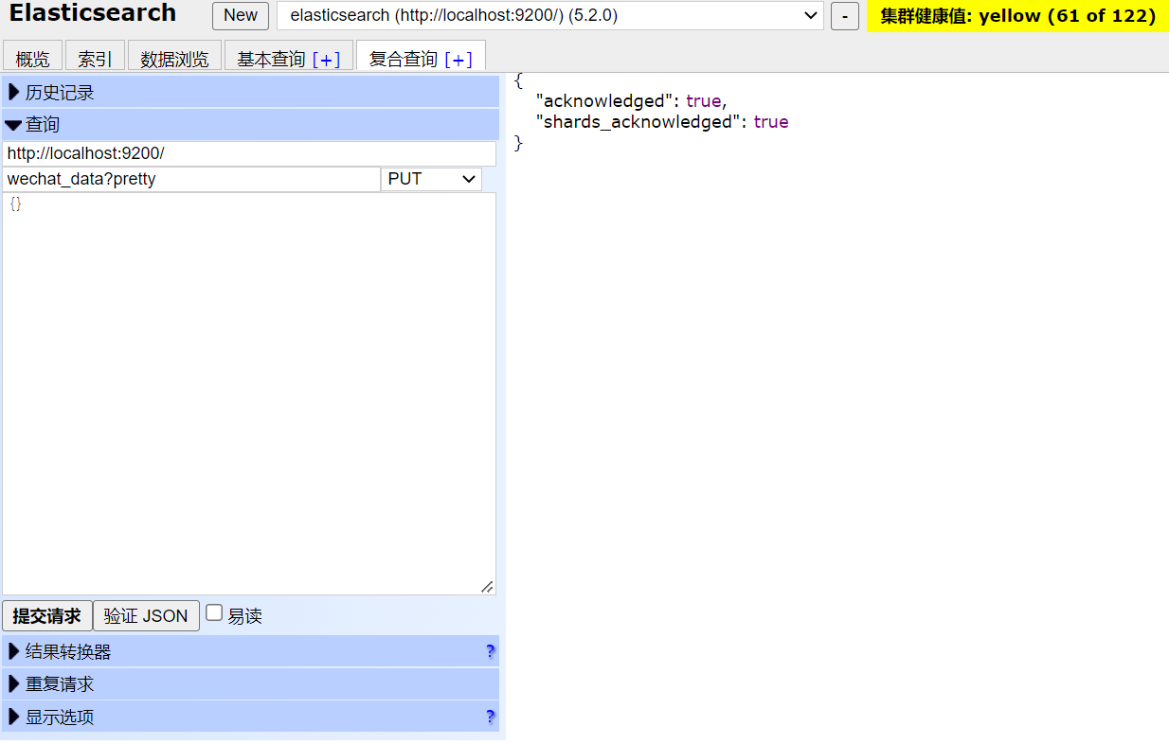Image resolution: width=1169 pixels, height=744 pixels.
Task: Click the New connection button
Action: coord(241,15)
